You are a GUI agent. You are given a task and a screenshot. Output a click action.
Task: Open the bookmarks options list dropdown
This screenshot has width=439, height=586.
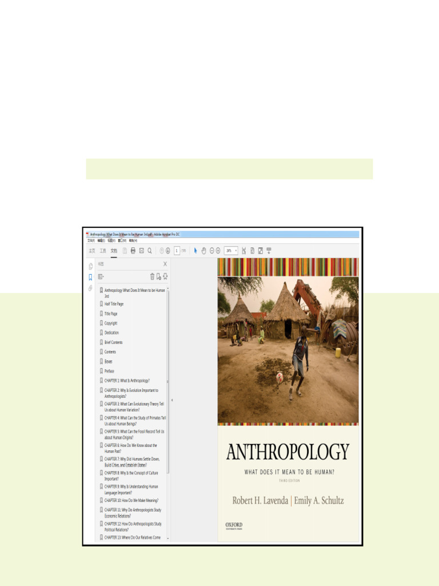[101, 276]
